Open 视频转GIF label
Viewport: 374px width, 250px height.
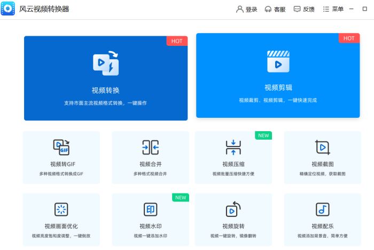tap(63, 164)
